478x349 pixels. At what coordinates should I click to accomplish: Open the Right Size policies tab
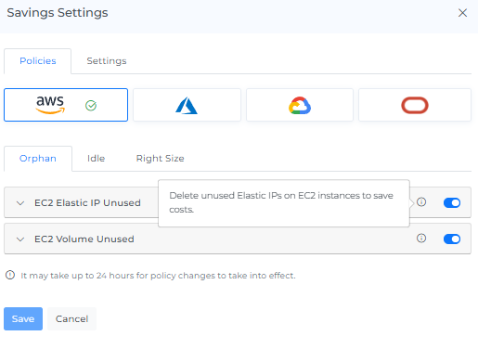(160, 159)
